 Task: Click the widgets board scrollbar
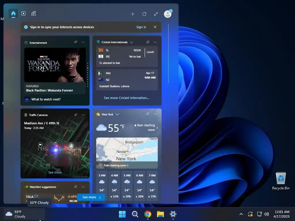(x=168, y=54)
